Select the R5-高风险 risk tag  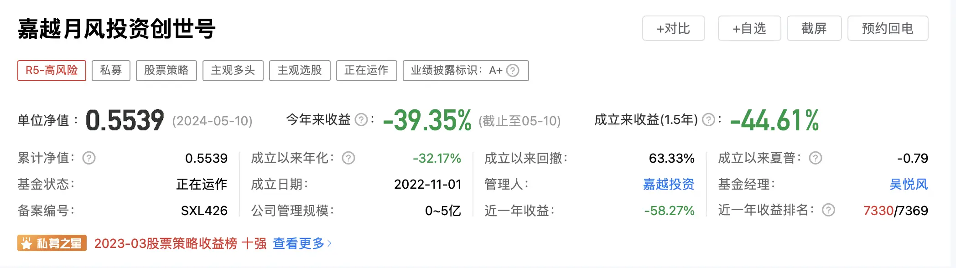click(52, 71)
